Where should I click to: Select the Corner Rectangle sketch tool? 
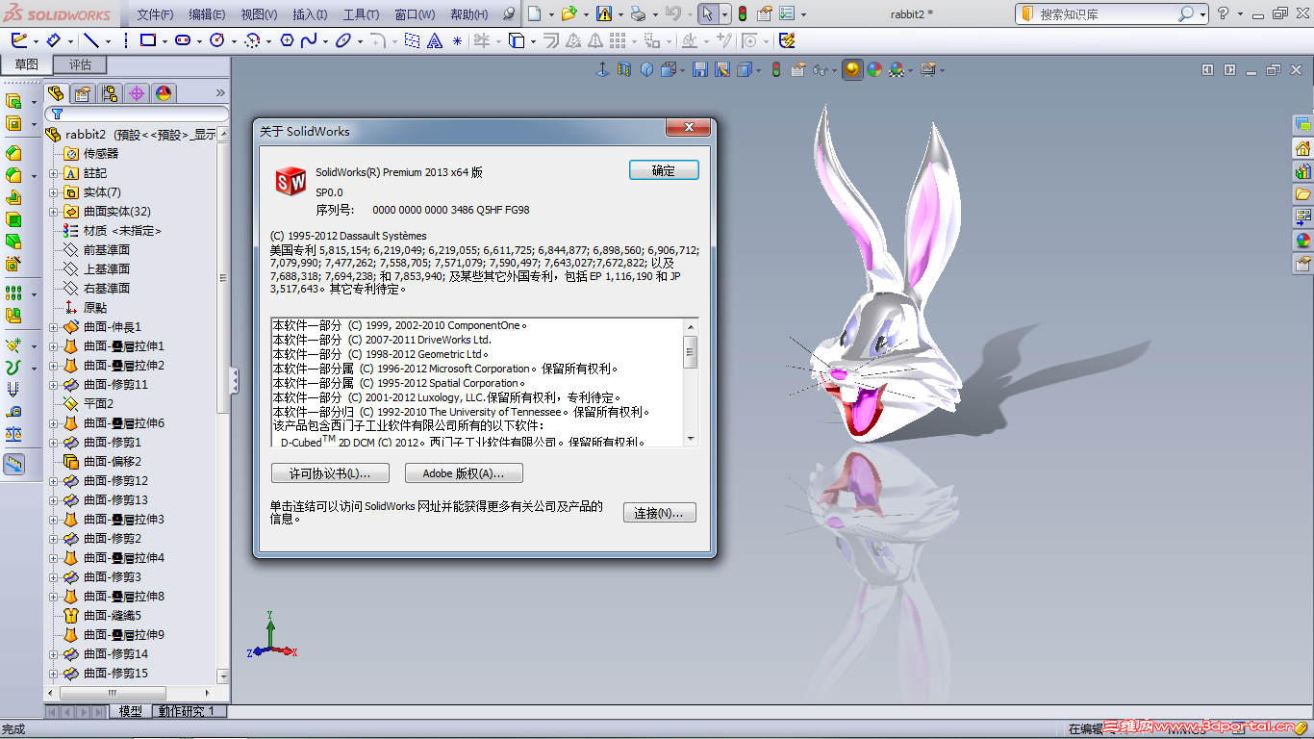(146, 40)
